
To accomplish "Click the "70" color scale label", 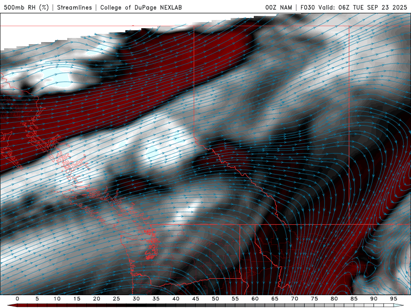I will tap(294, 299).
